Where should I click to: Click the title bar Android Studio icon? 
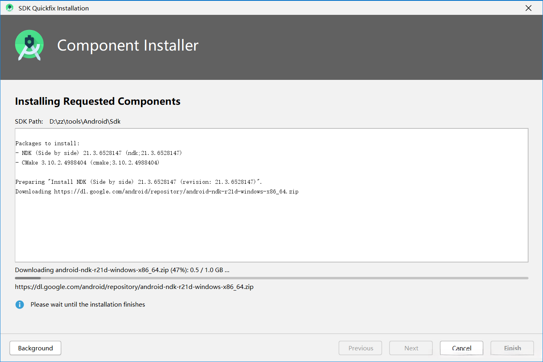tap(10, 8)
